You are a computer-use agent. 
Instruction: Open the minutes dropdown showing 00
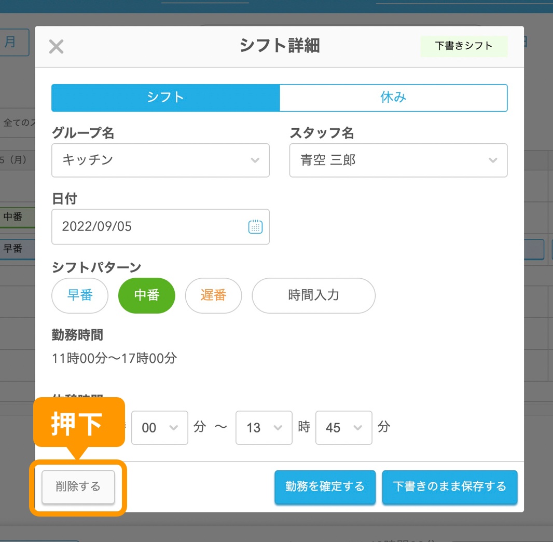pos(159,428)
